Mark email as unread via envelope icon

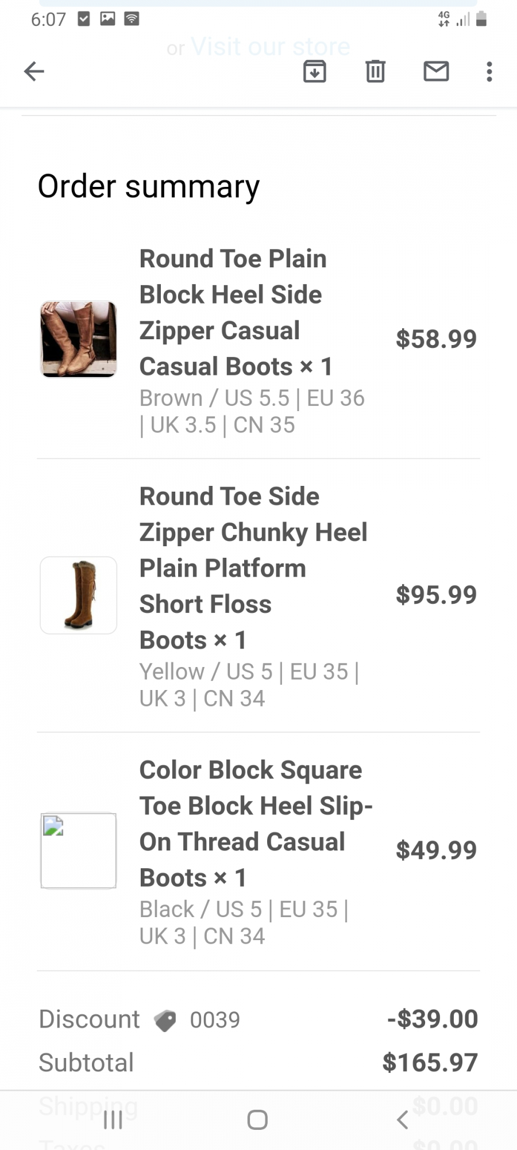(436, 71)
